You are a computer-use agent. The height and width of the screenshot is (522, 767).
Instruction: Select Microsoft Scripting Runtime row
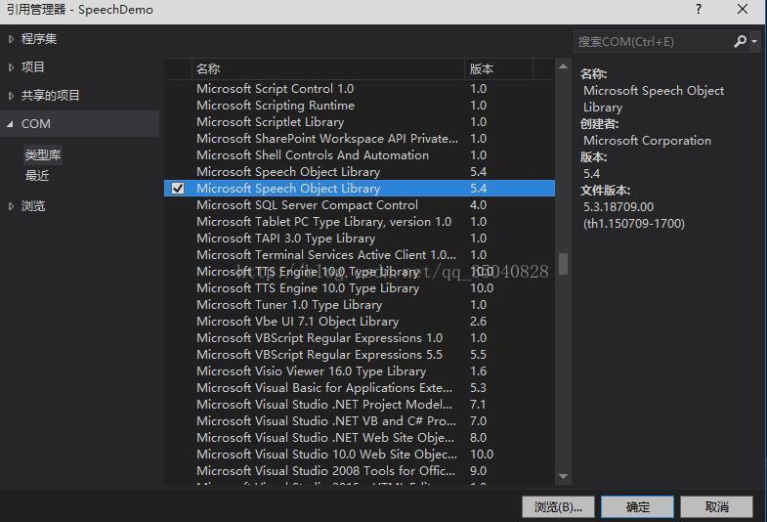click(360, 106)
